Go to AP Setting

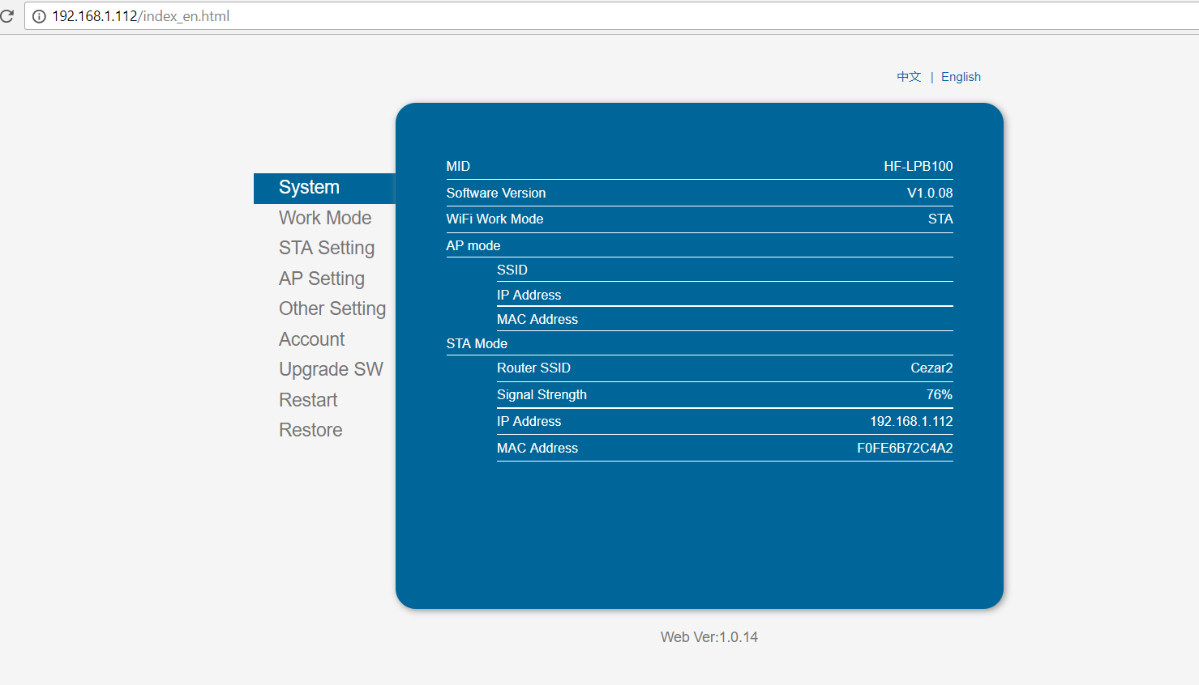coord(322,279)
